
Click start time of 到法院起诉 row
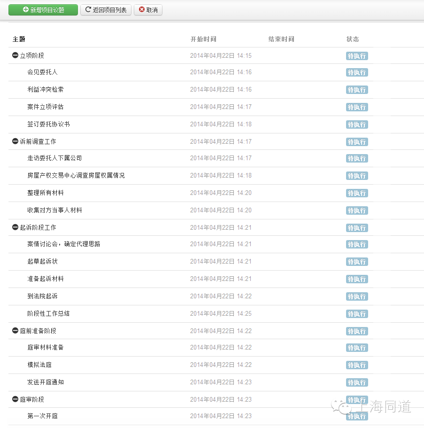coord(221,296)
